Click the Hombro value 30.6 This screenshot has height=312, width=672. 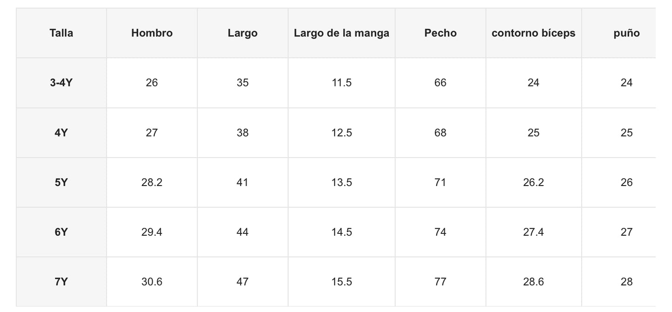point(152,282)
